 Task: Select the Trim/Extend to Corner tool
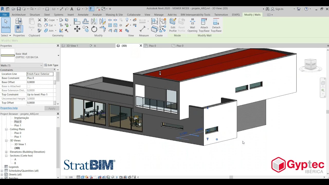coord(103,29)
